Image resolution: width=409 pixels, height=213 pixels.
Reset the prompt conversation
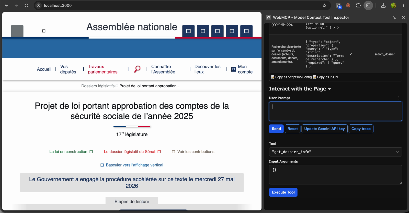[x=292, y=129]
